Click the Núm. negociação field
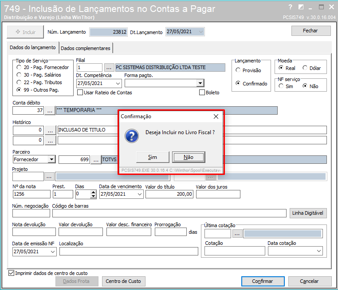This screenshot has width=338, height=290. point(31,213)
